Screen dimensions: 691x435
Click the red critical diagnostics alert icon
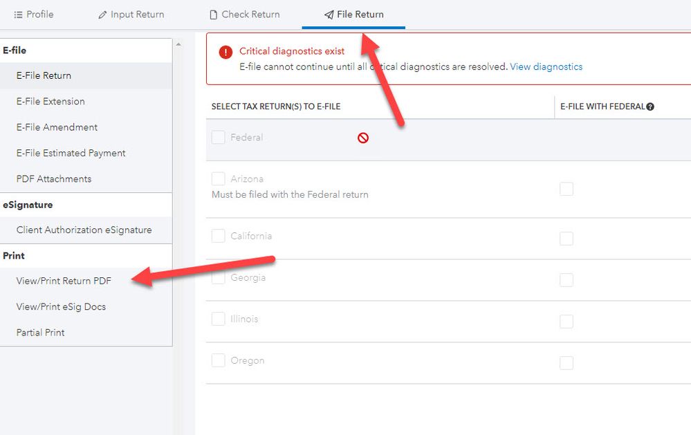[x=225, y=53]
